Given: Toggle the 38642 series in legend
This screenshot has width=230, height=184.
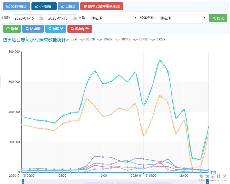Looking at the screenshot, I should pos(123,39).
